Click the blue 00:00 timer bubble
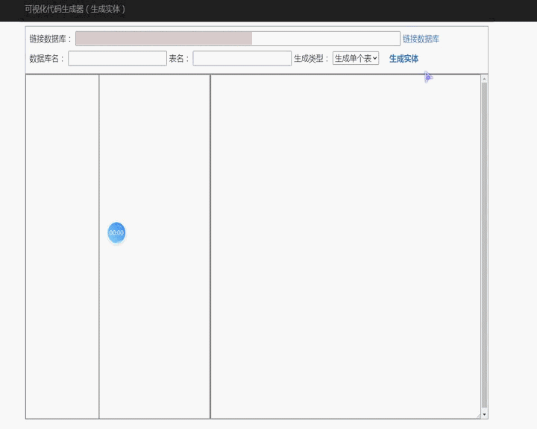 [116, 233]
